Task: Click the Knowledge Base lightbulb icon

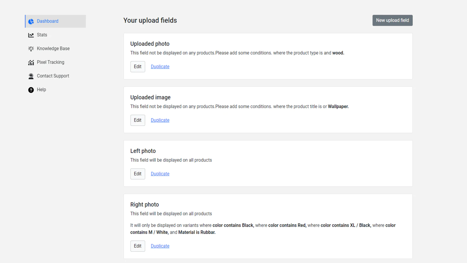Action: tap(31, 49)
